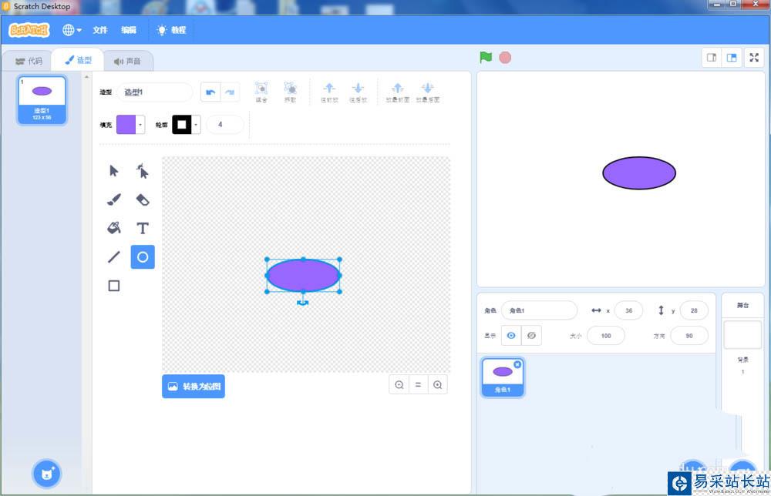Show the sprite with eye icon

[511, 335]
